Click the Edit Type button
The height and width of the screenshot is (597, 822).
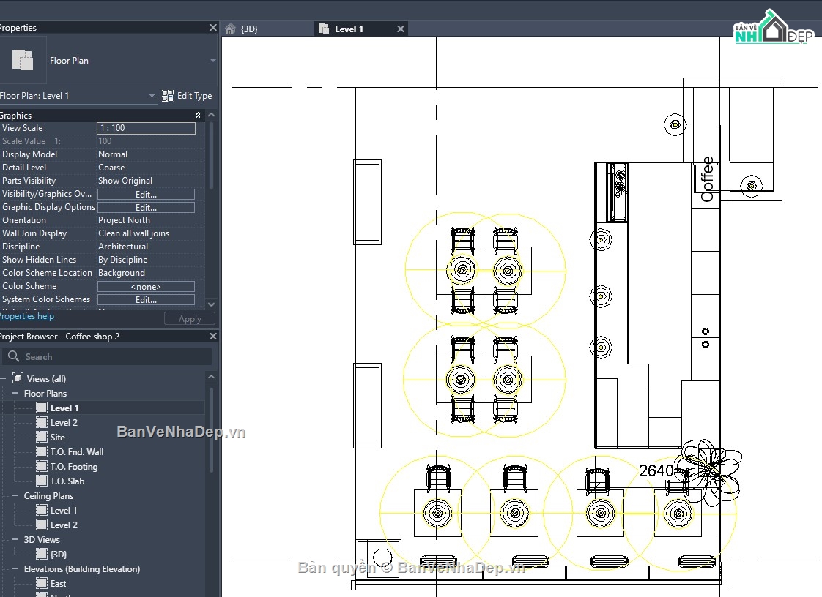pyautogui.click(x=187, y=95)
